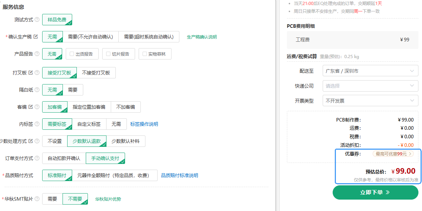Viewport: 422px width, 211px height.
Task: Click help icon beside 隔白纸
Action: point(37,90)
